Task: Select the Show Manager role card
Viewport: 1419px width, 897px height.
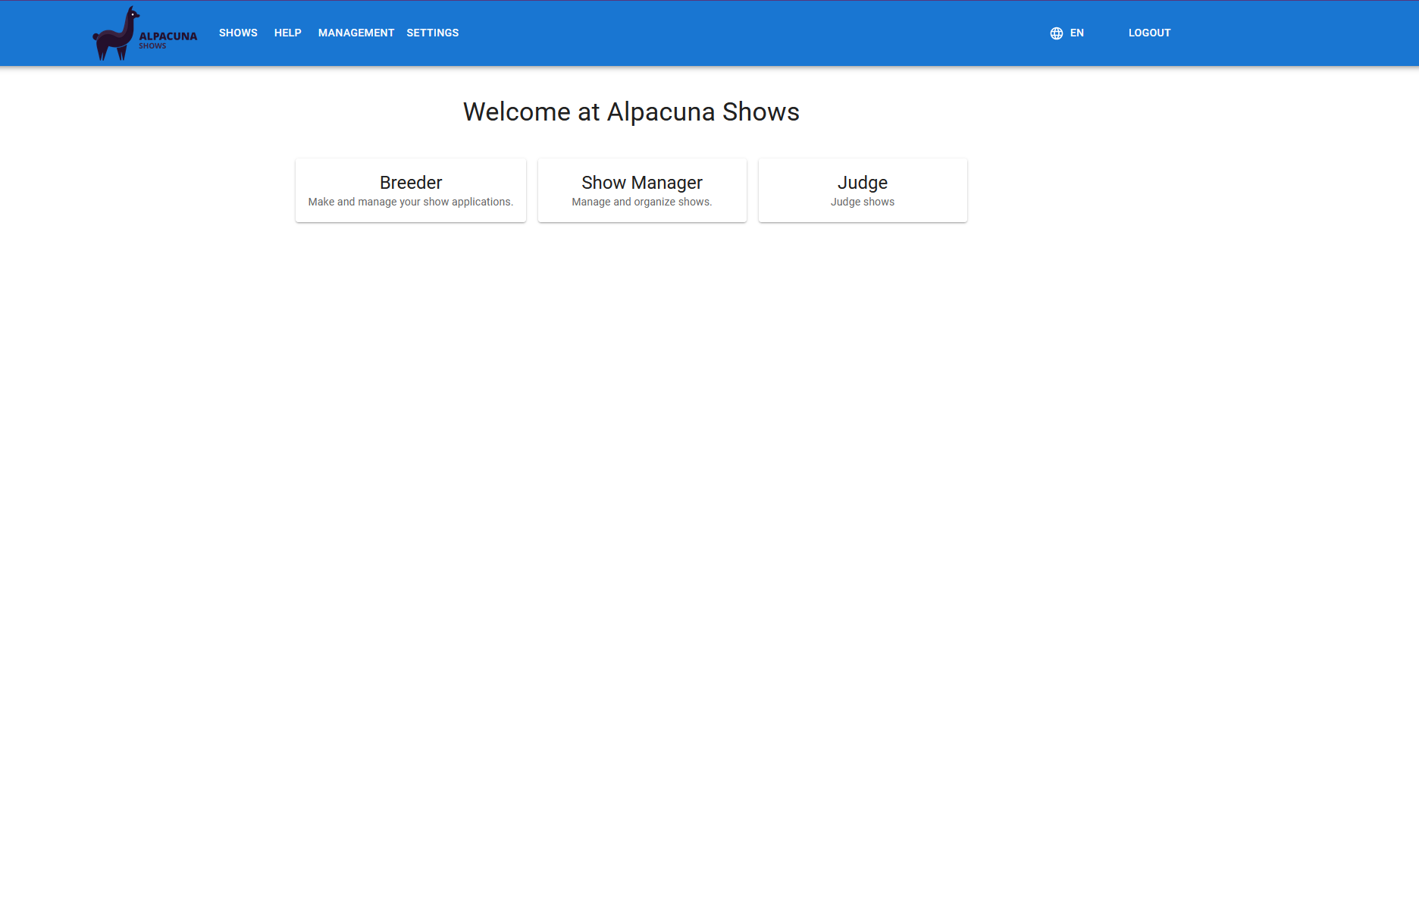Action: (x=642, y=190)
